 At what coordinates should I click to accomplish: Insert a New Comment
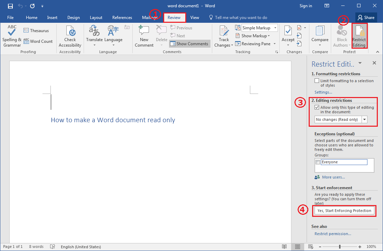144,36
